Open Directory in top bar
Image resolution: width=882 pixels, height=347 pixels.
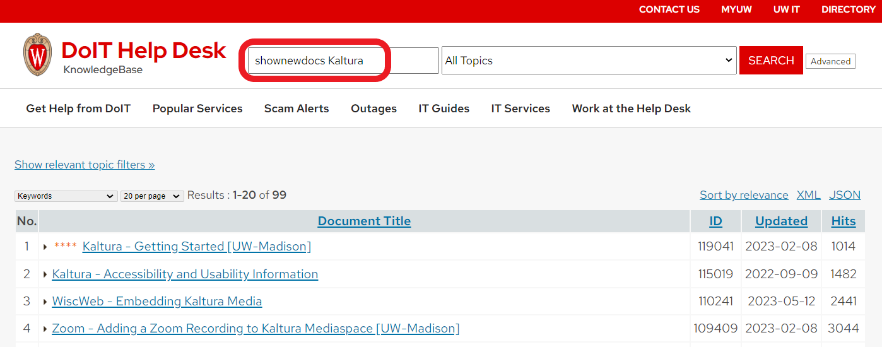[849, 9]
